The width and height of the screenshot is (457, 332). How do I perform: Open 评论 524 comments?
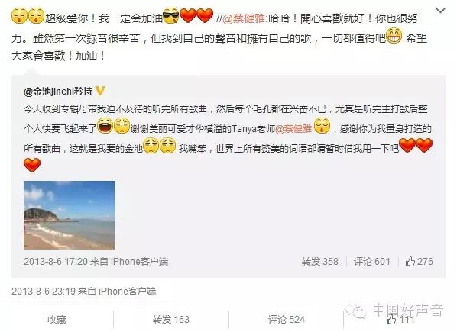(287, 320)
